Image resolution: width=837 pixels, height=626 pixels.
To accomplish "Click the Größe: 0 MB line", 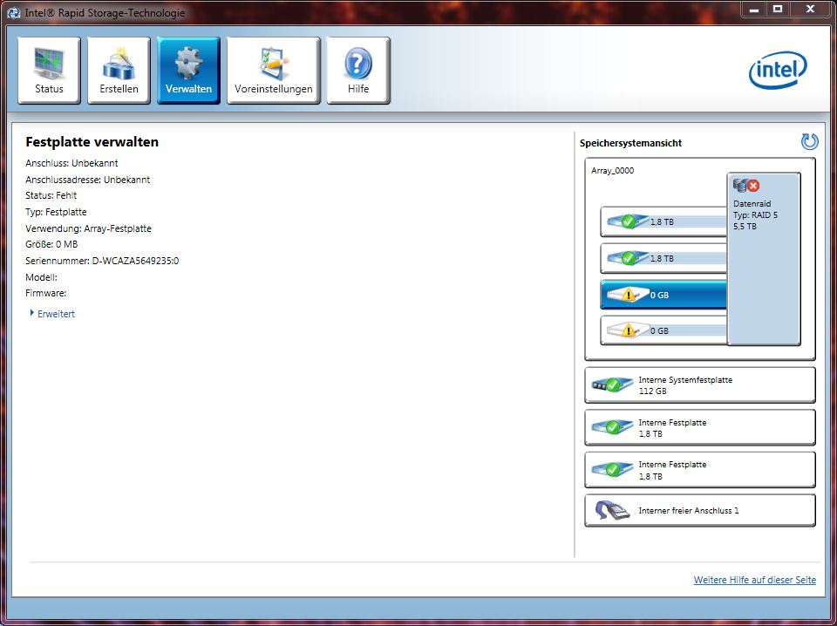I will coord(51,244).
